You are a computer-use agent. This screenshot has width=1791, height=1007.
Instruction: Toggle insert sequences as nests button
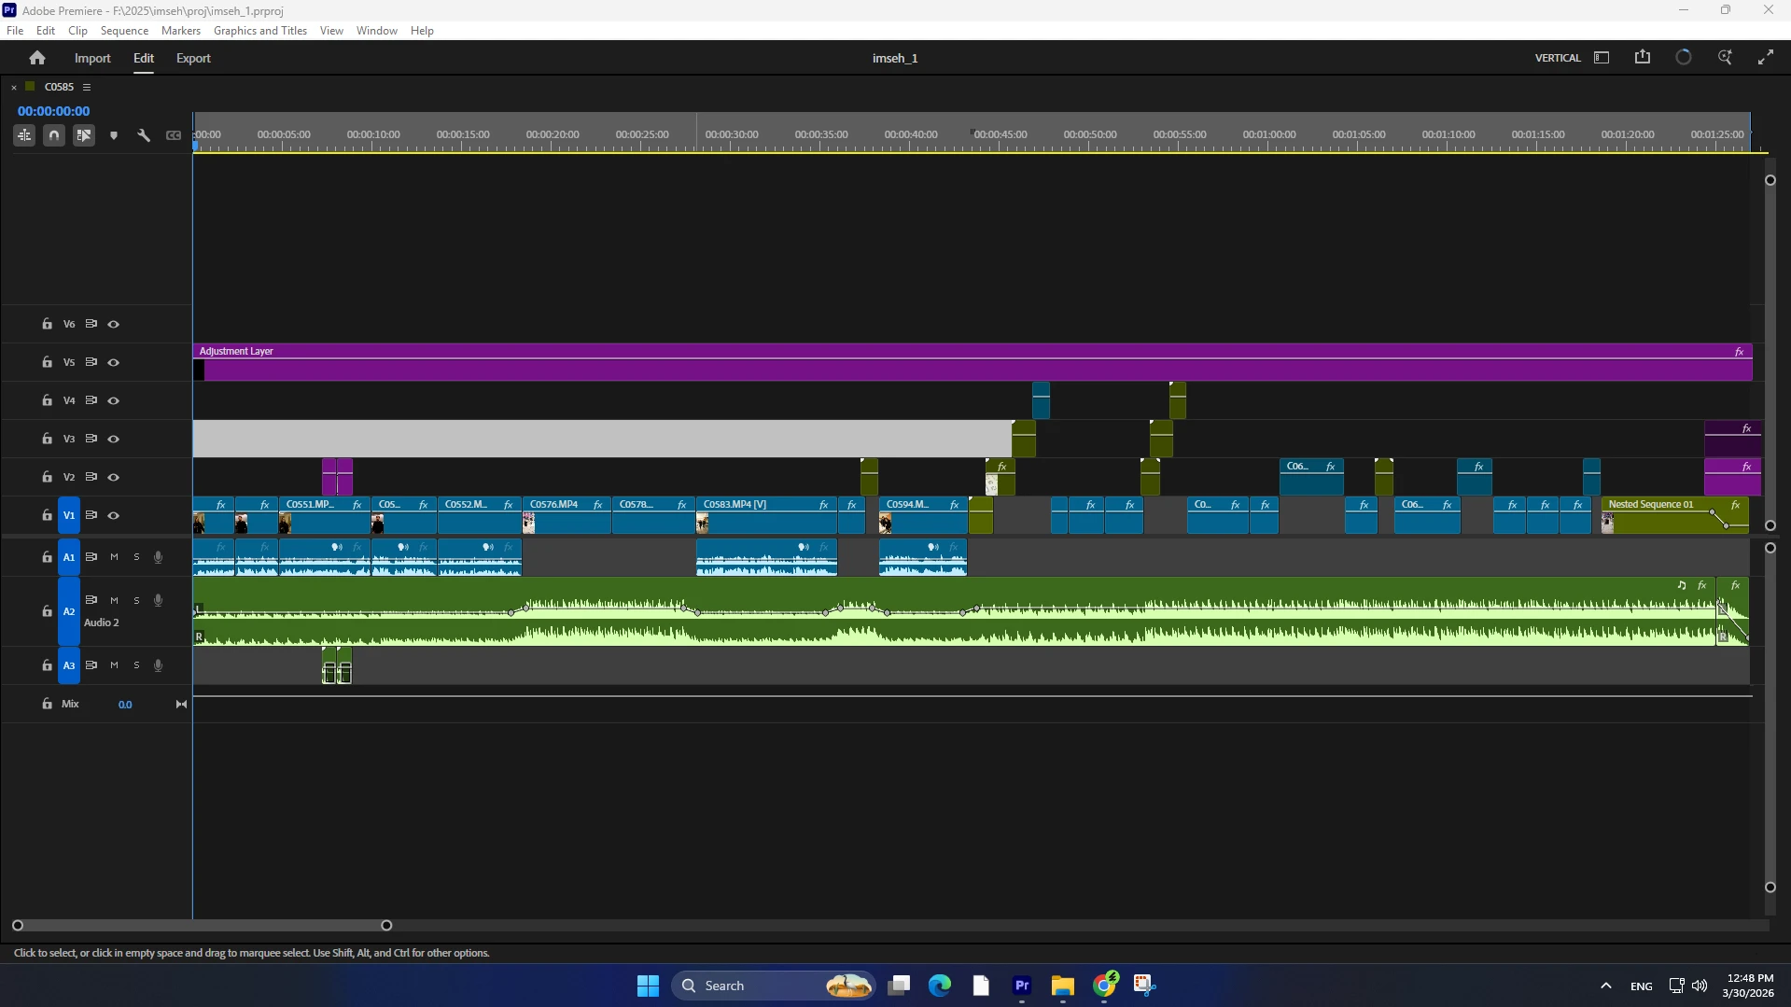(x=24, y=135)
